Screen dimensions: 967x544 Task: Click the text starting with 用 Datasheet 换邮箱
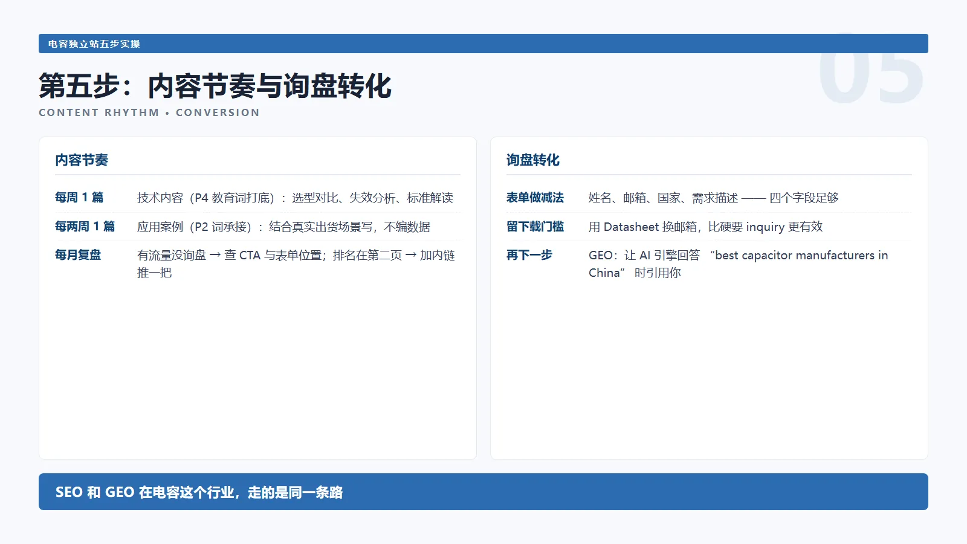point(706,227)
